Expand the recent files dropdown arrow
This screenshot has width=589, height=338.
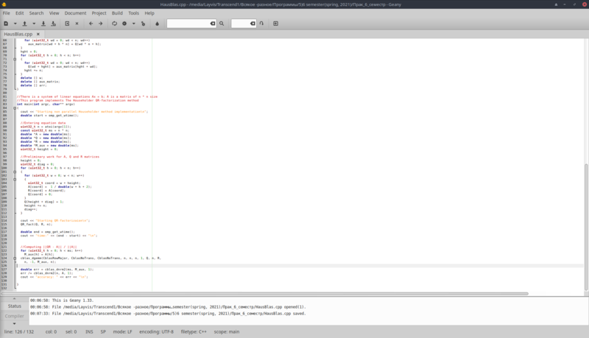[34, 24]
